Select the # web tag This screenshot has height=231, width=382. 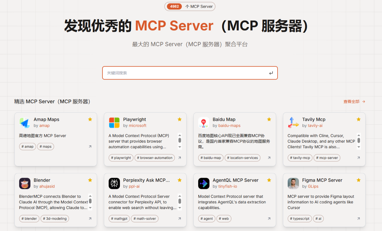tap(224, 219)
